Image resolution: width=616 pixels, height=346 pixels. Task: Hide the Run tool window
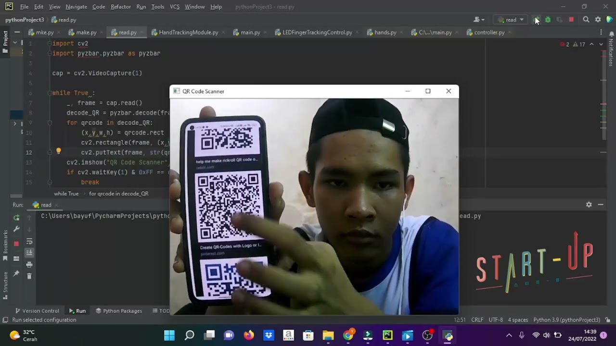click(601, 205)
